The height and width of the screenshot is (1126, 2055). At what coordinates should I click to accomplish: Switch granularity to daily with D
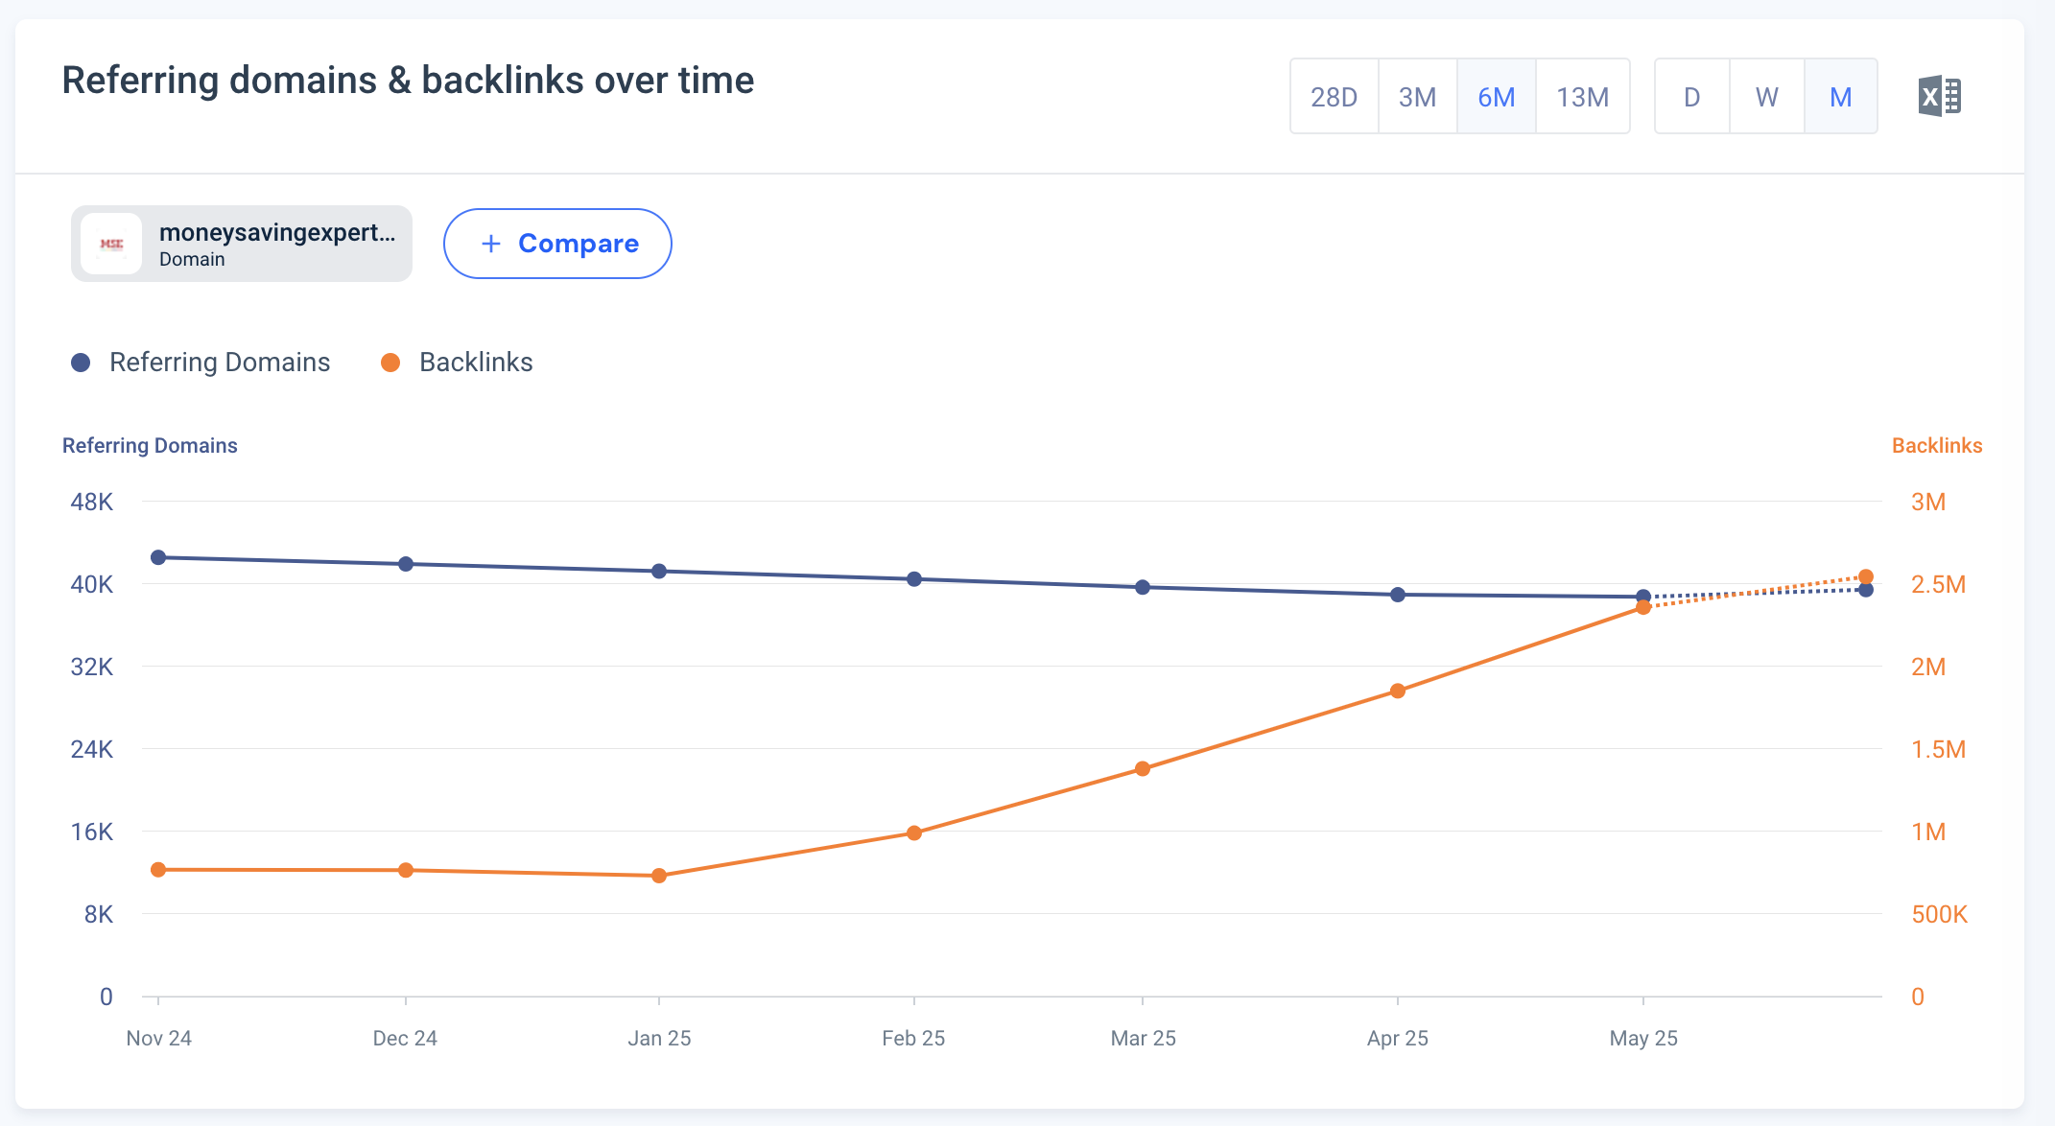tap(1690, 96)
